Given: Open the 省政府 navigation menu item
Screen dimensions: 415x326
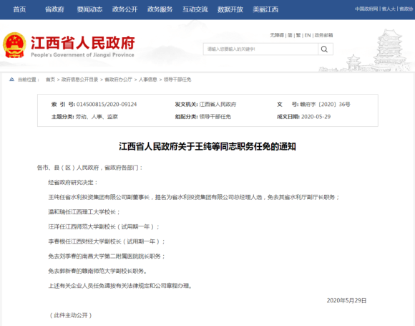Looking at the screenshot, I should (x=54, y=9).
